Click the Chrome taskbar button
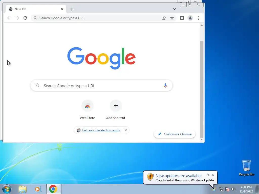The height and width of the screenshot is (194, 259). pyautogui.click(x=53, y=189)
